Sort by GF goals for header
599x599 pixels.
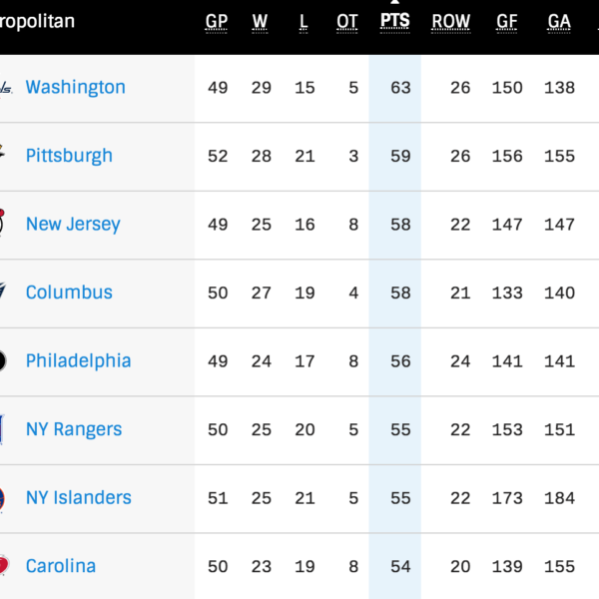point(507,22)
